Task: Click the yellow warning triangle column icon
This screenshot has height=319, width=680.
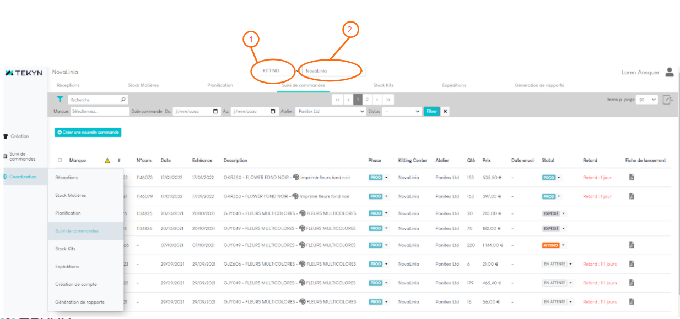Action: point(107,161)
